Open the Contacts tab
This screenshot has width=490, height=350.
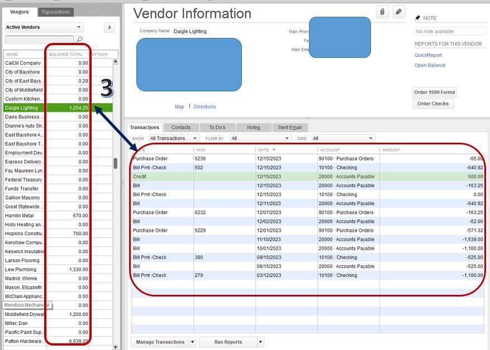181,127
